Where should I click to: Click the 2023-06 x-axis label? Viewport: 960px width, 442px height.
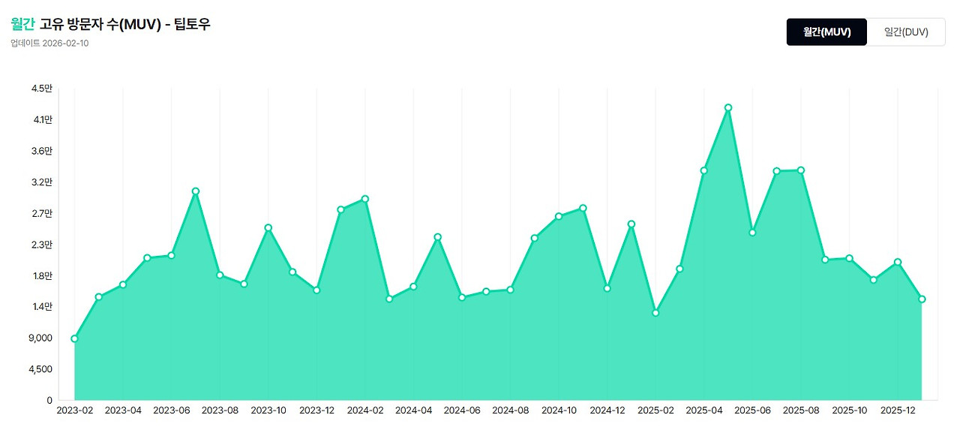(x=171, y=410)
